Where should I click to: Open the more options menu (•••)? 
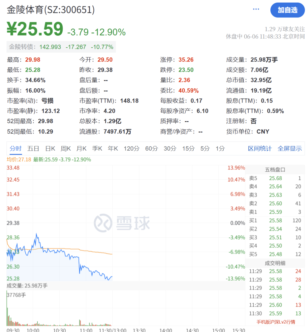[x=256, y=9]
